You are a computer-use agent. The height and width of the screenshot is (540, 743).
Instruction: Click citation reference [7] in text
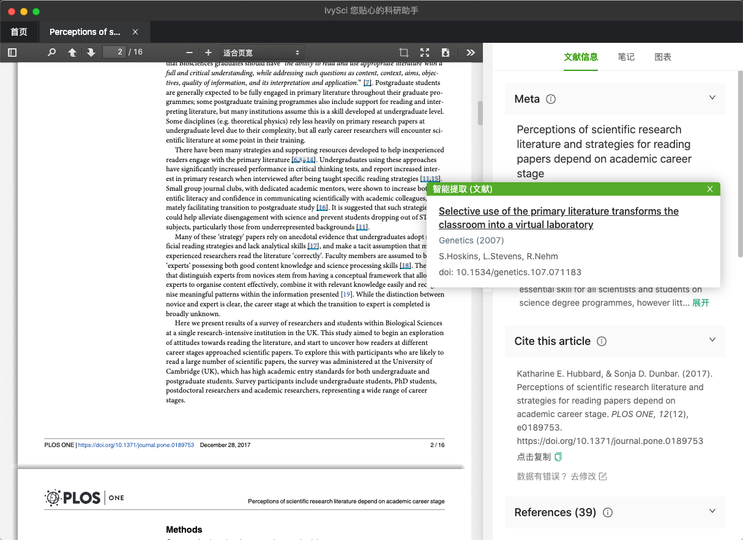pyautogui.click(x=367, y=83)
